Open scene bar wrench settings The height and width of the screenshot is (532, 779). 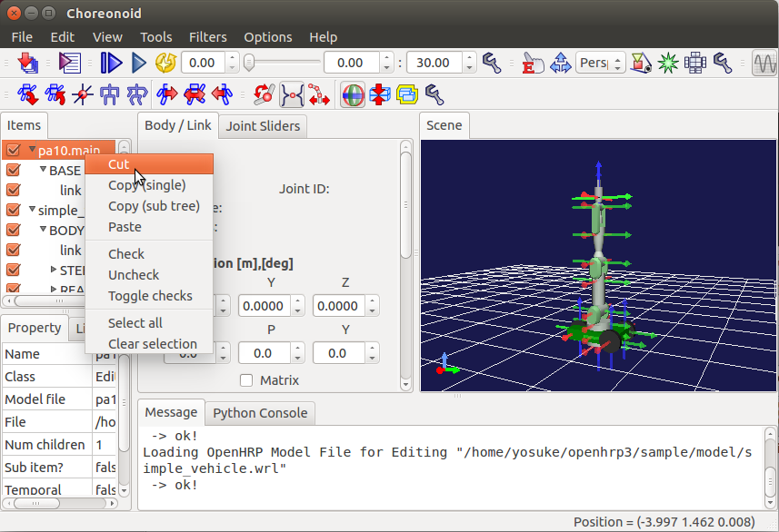point(722,63)
